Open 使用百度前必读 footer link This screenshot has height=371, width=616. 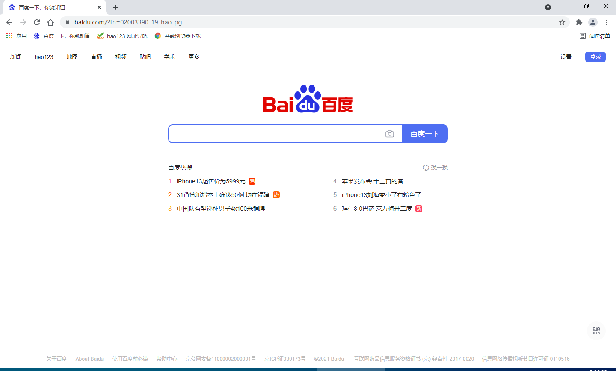pyautogui.click(x=130, y=359)
